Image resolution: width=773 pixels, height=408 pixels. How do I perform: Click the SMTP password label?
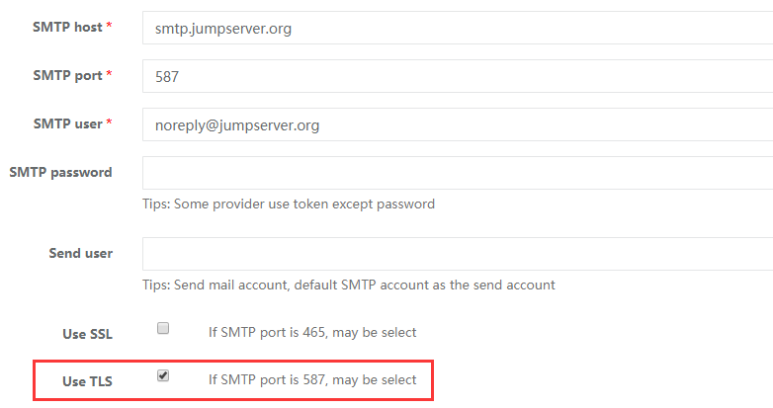pyautogui.click(x=60, y=173)
